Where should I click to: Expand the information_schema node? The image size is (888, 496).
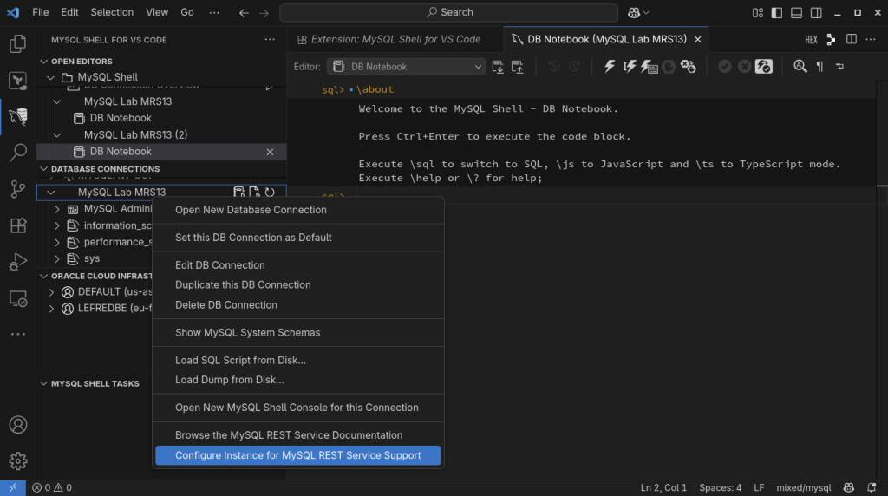pyautogui.click(x=56, y=225)
